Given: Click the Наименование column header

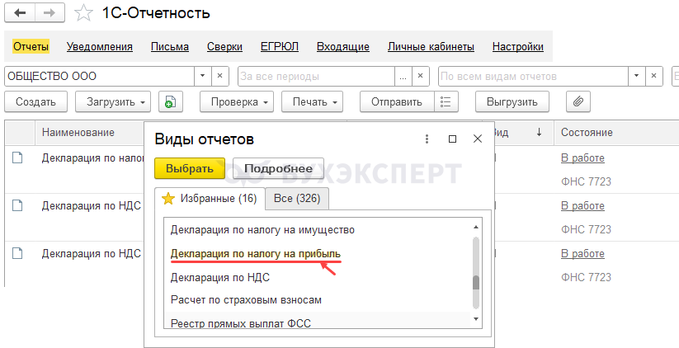Looking at the screenshot, I should (78, 133).
